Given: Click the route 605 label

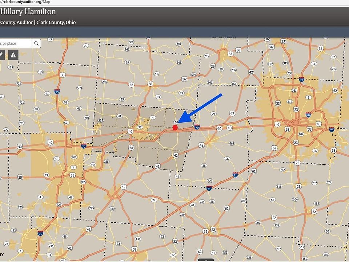Looking at the screenshot, I should [x=334, y=69].
